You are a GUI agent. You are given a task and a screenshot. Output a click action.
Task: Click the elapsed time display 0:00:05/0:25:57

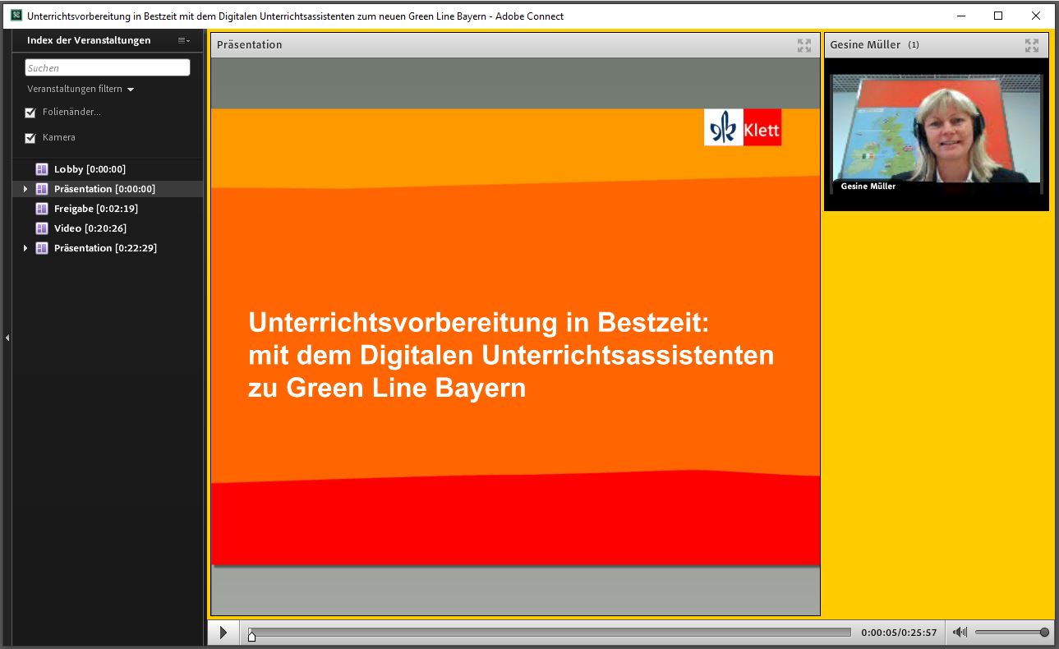click(x=899, y=633)
